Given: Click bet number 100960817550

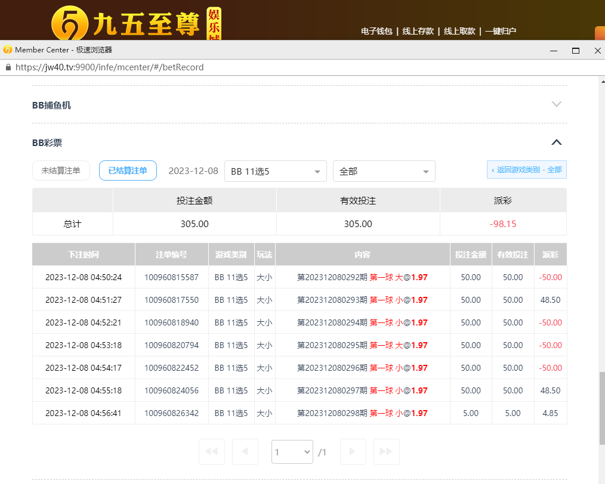Looking at the screenshot, I should point(171,300).
